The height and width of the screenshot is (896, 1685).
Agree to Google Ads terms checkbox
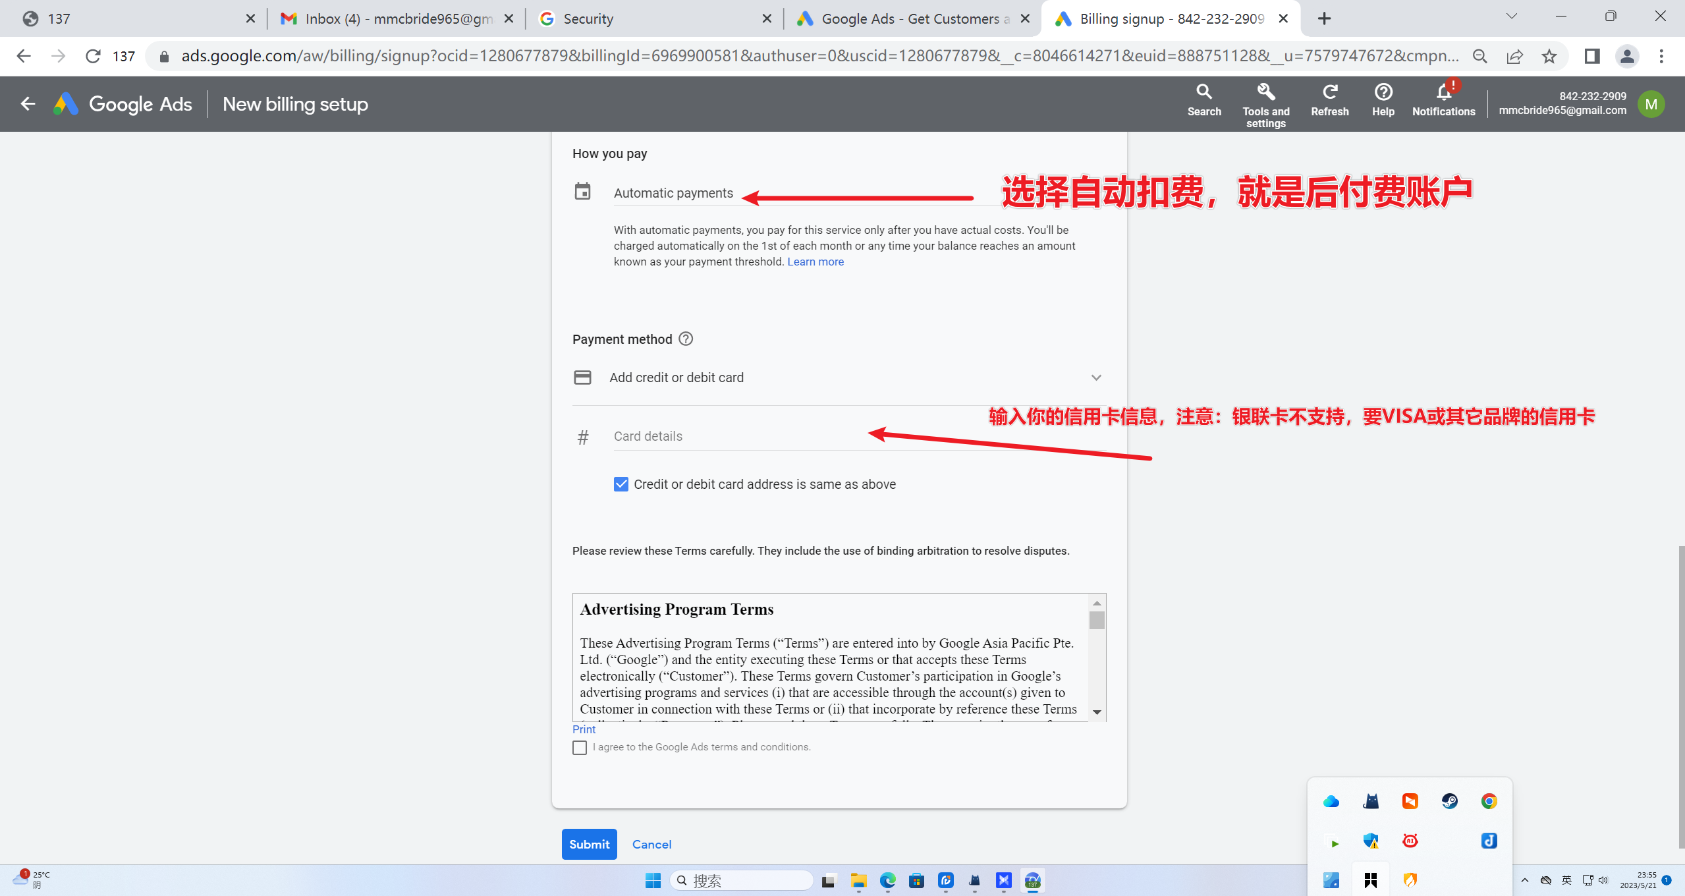580,747
